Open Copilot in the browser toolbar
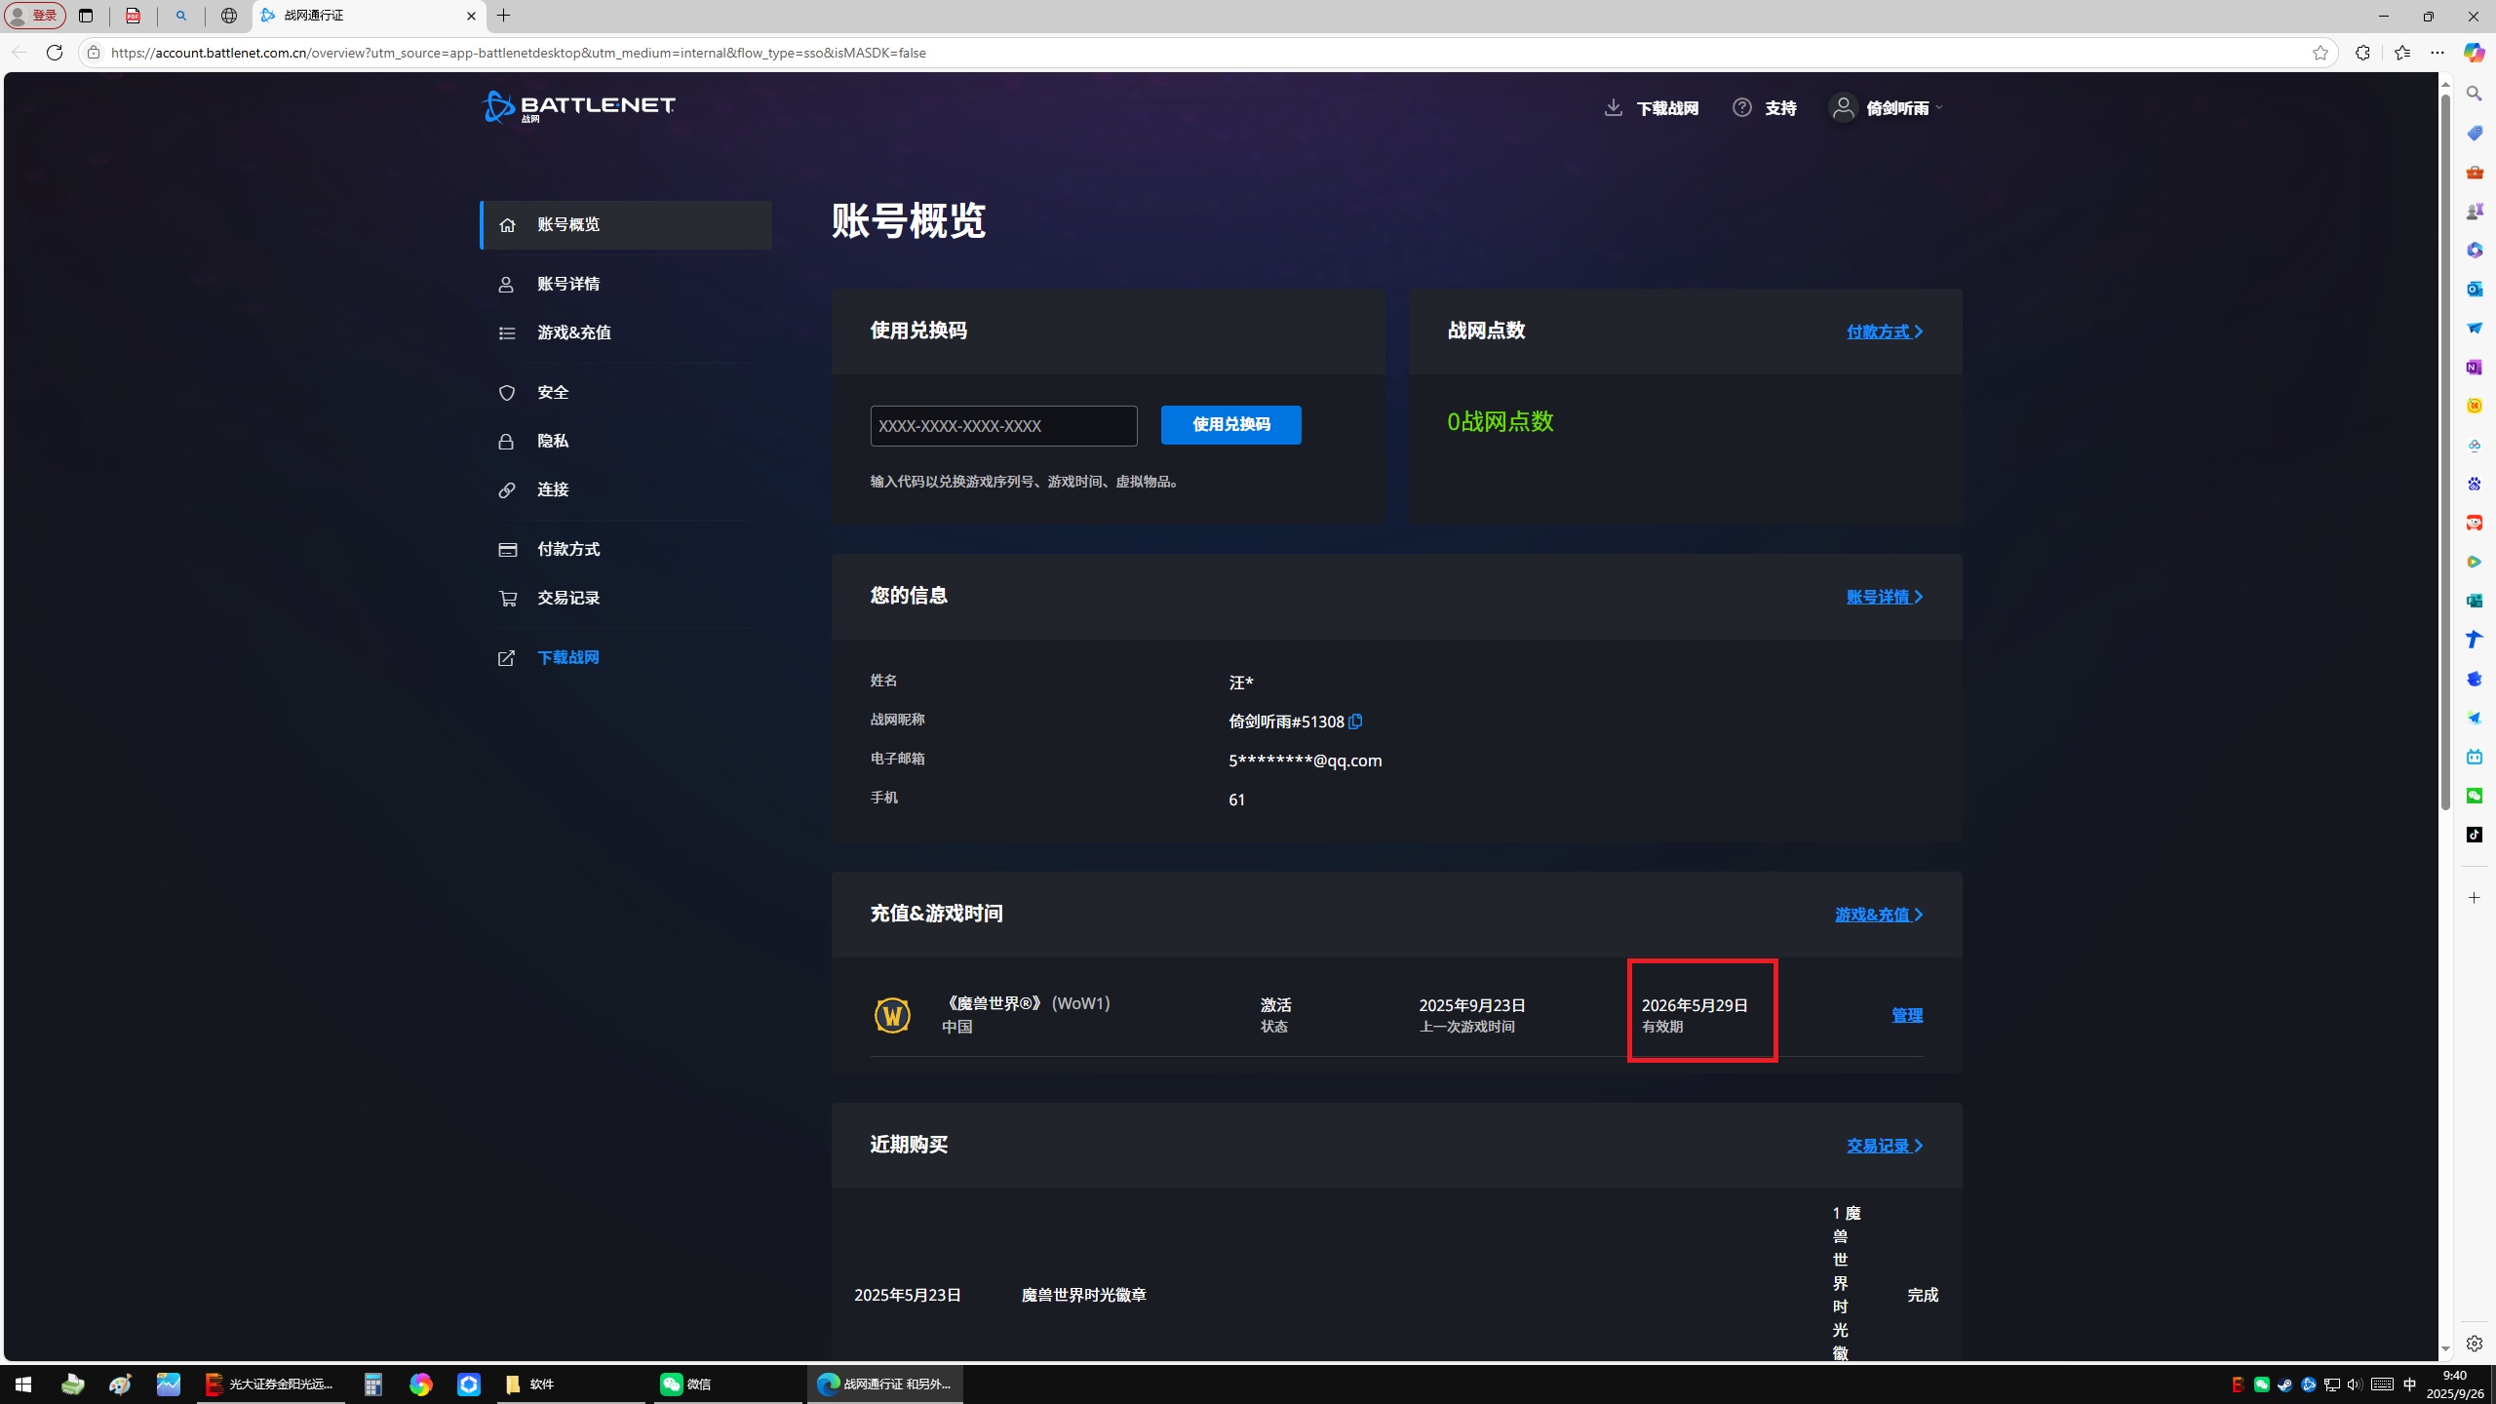Screen dimensions: 2496x1404 [2474, 53]
